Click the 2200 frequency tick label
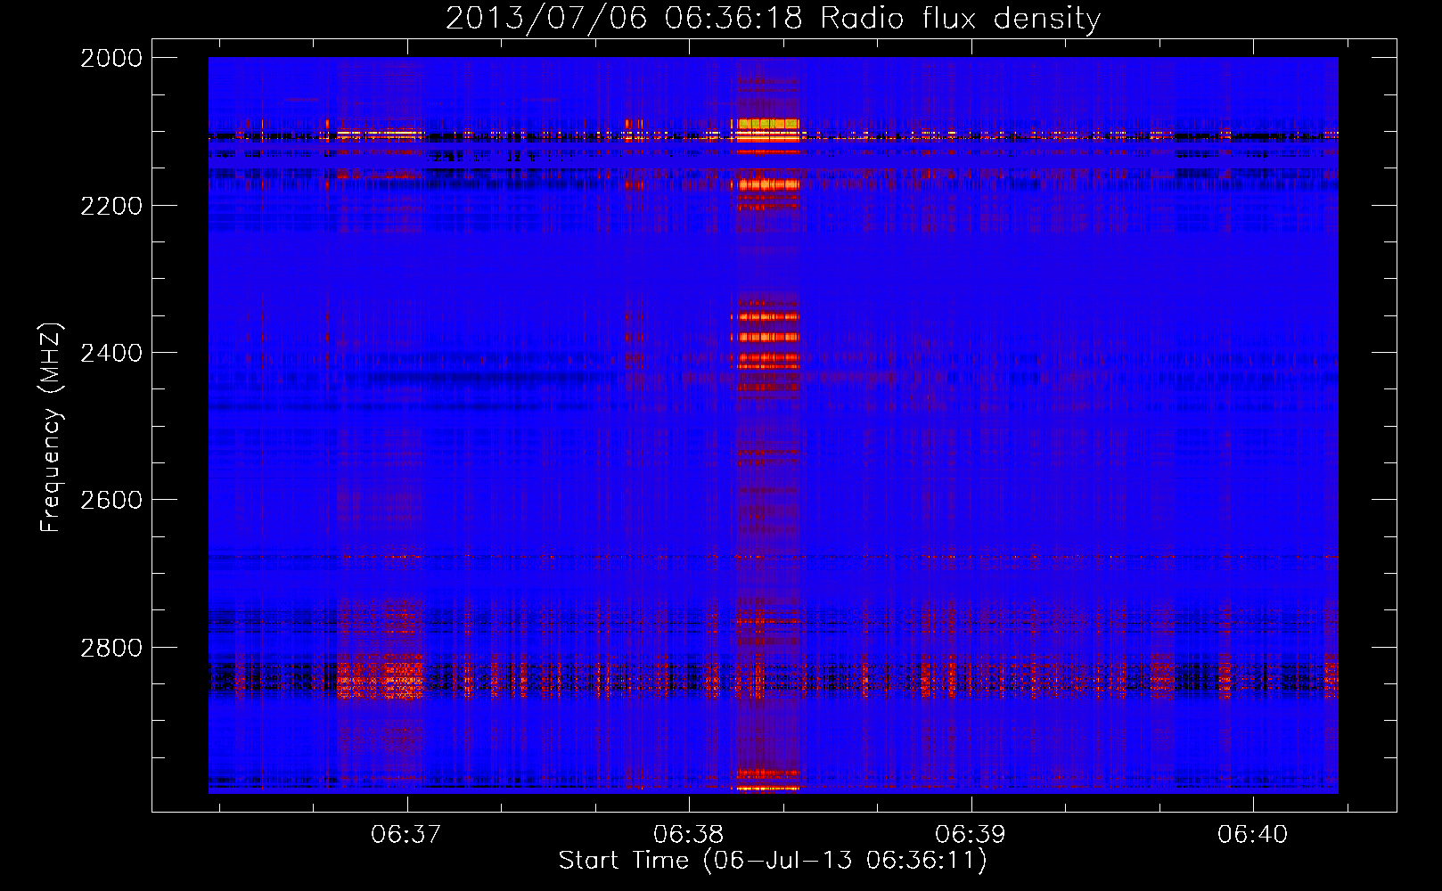The image size is (1442, 891). [111, 206]
